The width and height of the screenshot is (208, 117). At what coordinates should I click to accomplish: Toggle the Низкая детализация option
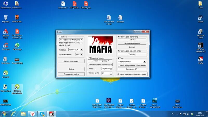[132, 43]
